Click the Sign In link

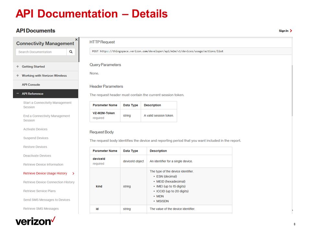[284, 31]
